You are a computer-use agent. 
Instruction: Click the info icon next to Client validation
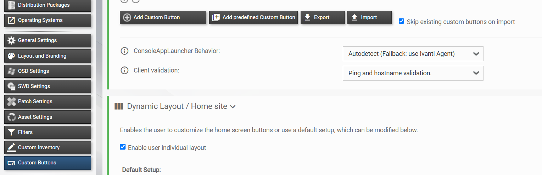point(124,70)
